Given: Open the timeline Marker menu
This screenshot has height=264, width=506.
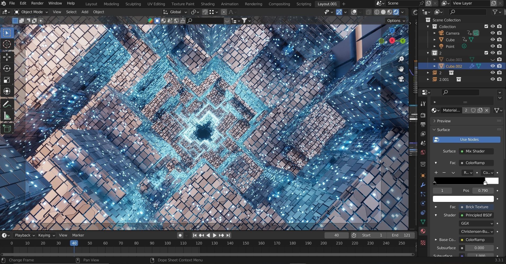Looking at the screenshot, I should click(78, 235).
